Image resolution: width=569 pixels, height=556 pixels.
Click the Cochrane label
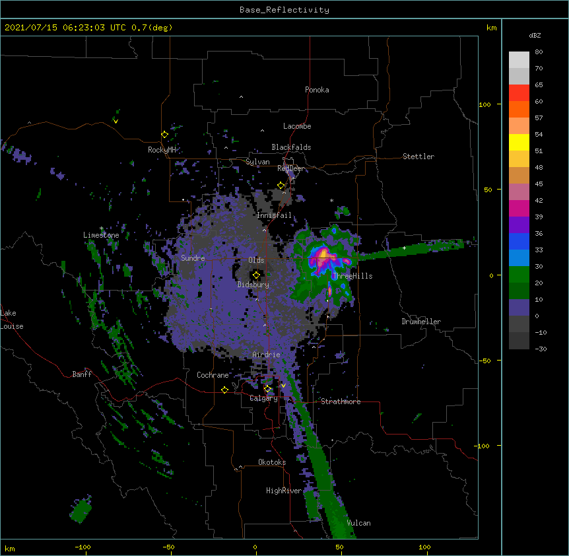213,375
